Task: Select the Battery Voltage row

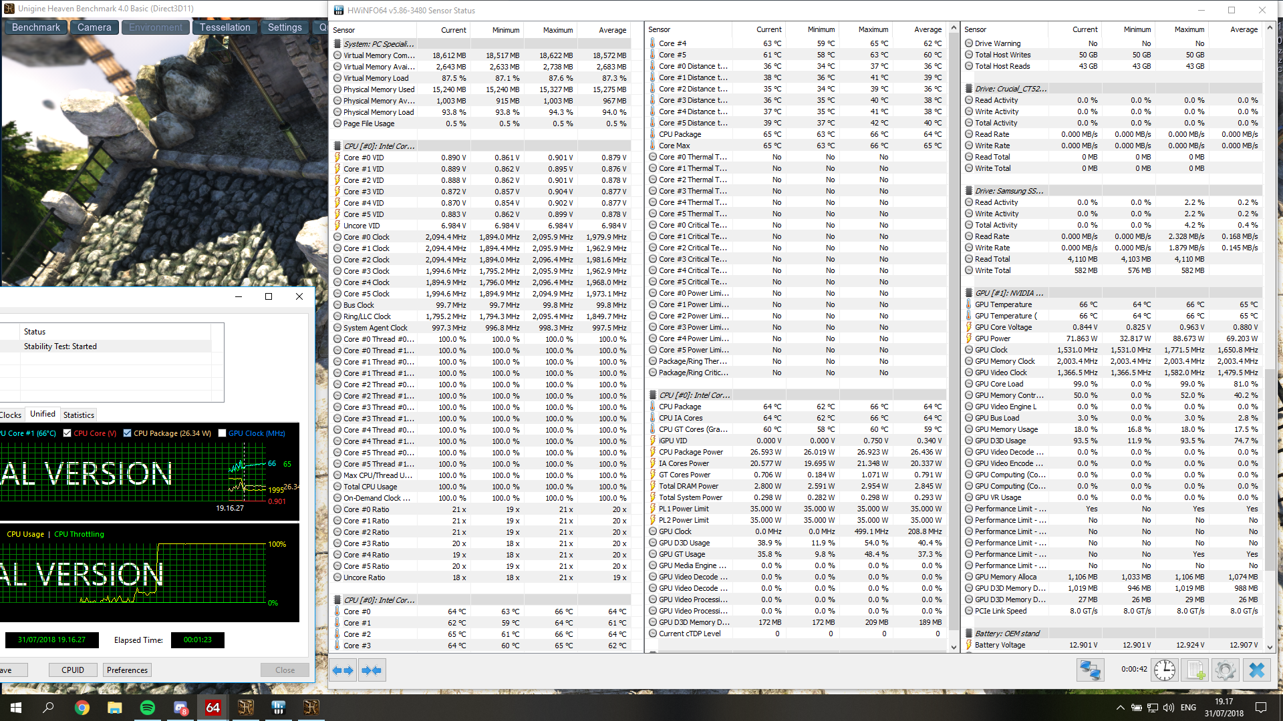Action: (x=1113, y=645)
